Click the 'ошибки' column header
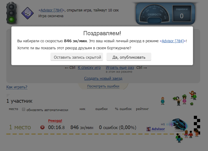This screenshot has width=208, height=151. point(101,109)
